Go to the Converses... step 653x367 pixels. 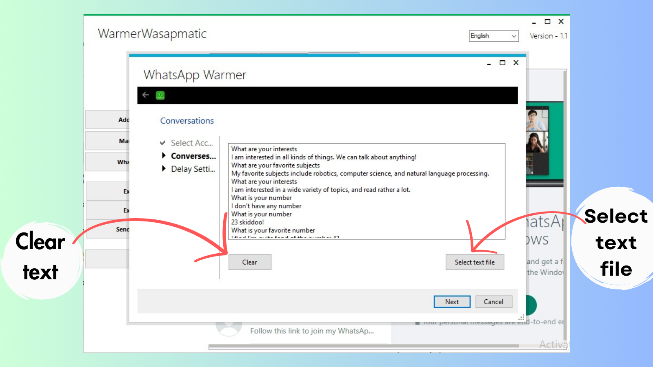pos(193,156)
